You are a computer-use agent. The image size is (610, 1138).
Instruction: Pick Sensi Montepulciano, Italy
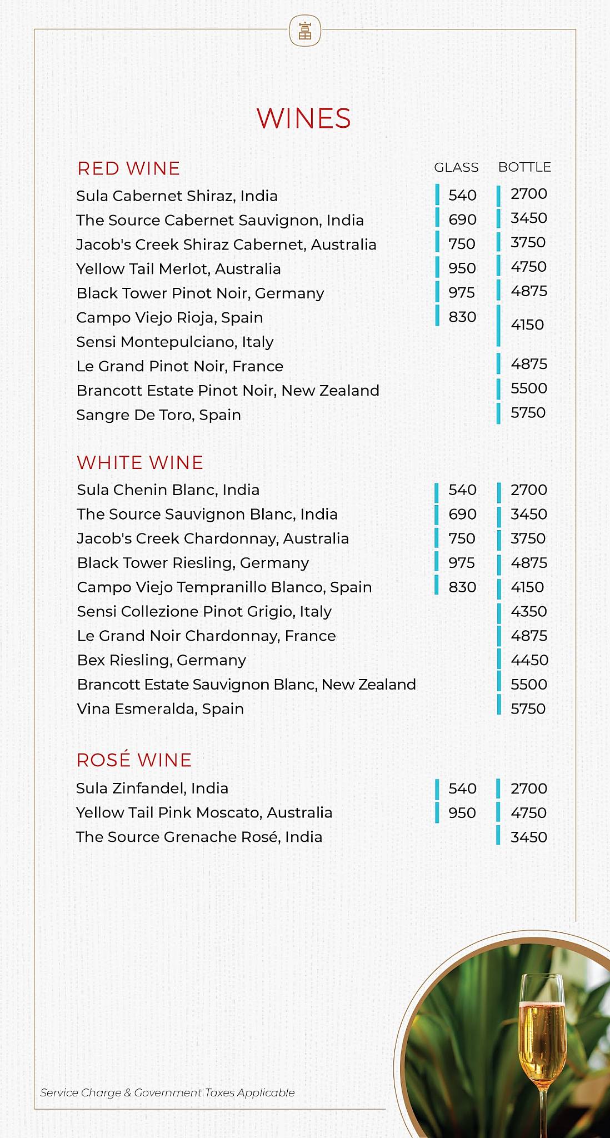click(175, 342)
